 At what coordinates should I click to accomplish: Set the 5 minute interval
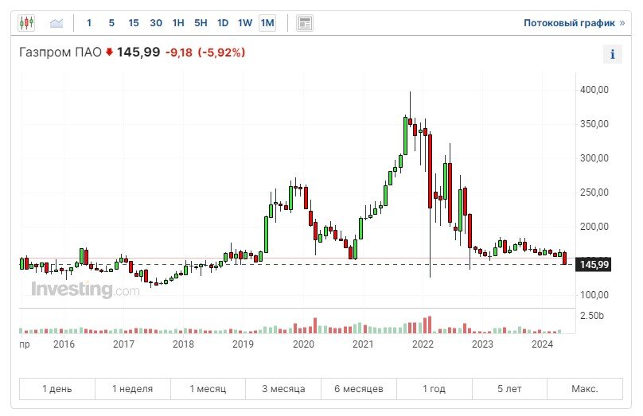111,23
